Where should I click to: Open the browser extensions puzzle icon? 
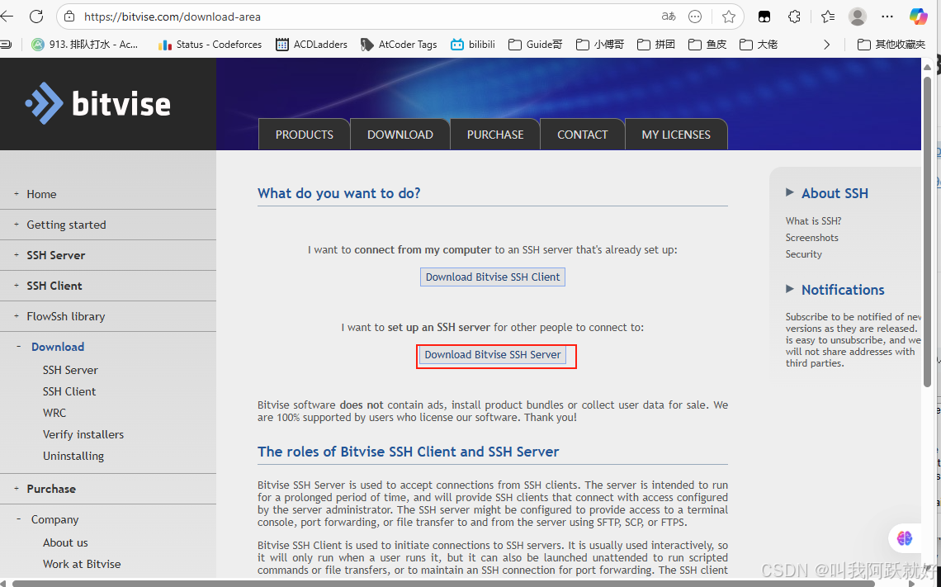click(x=794, y=17)
